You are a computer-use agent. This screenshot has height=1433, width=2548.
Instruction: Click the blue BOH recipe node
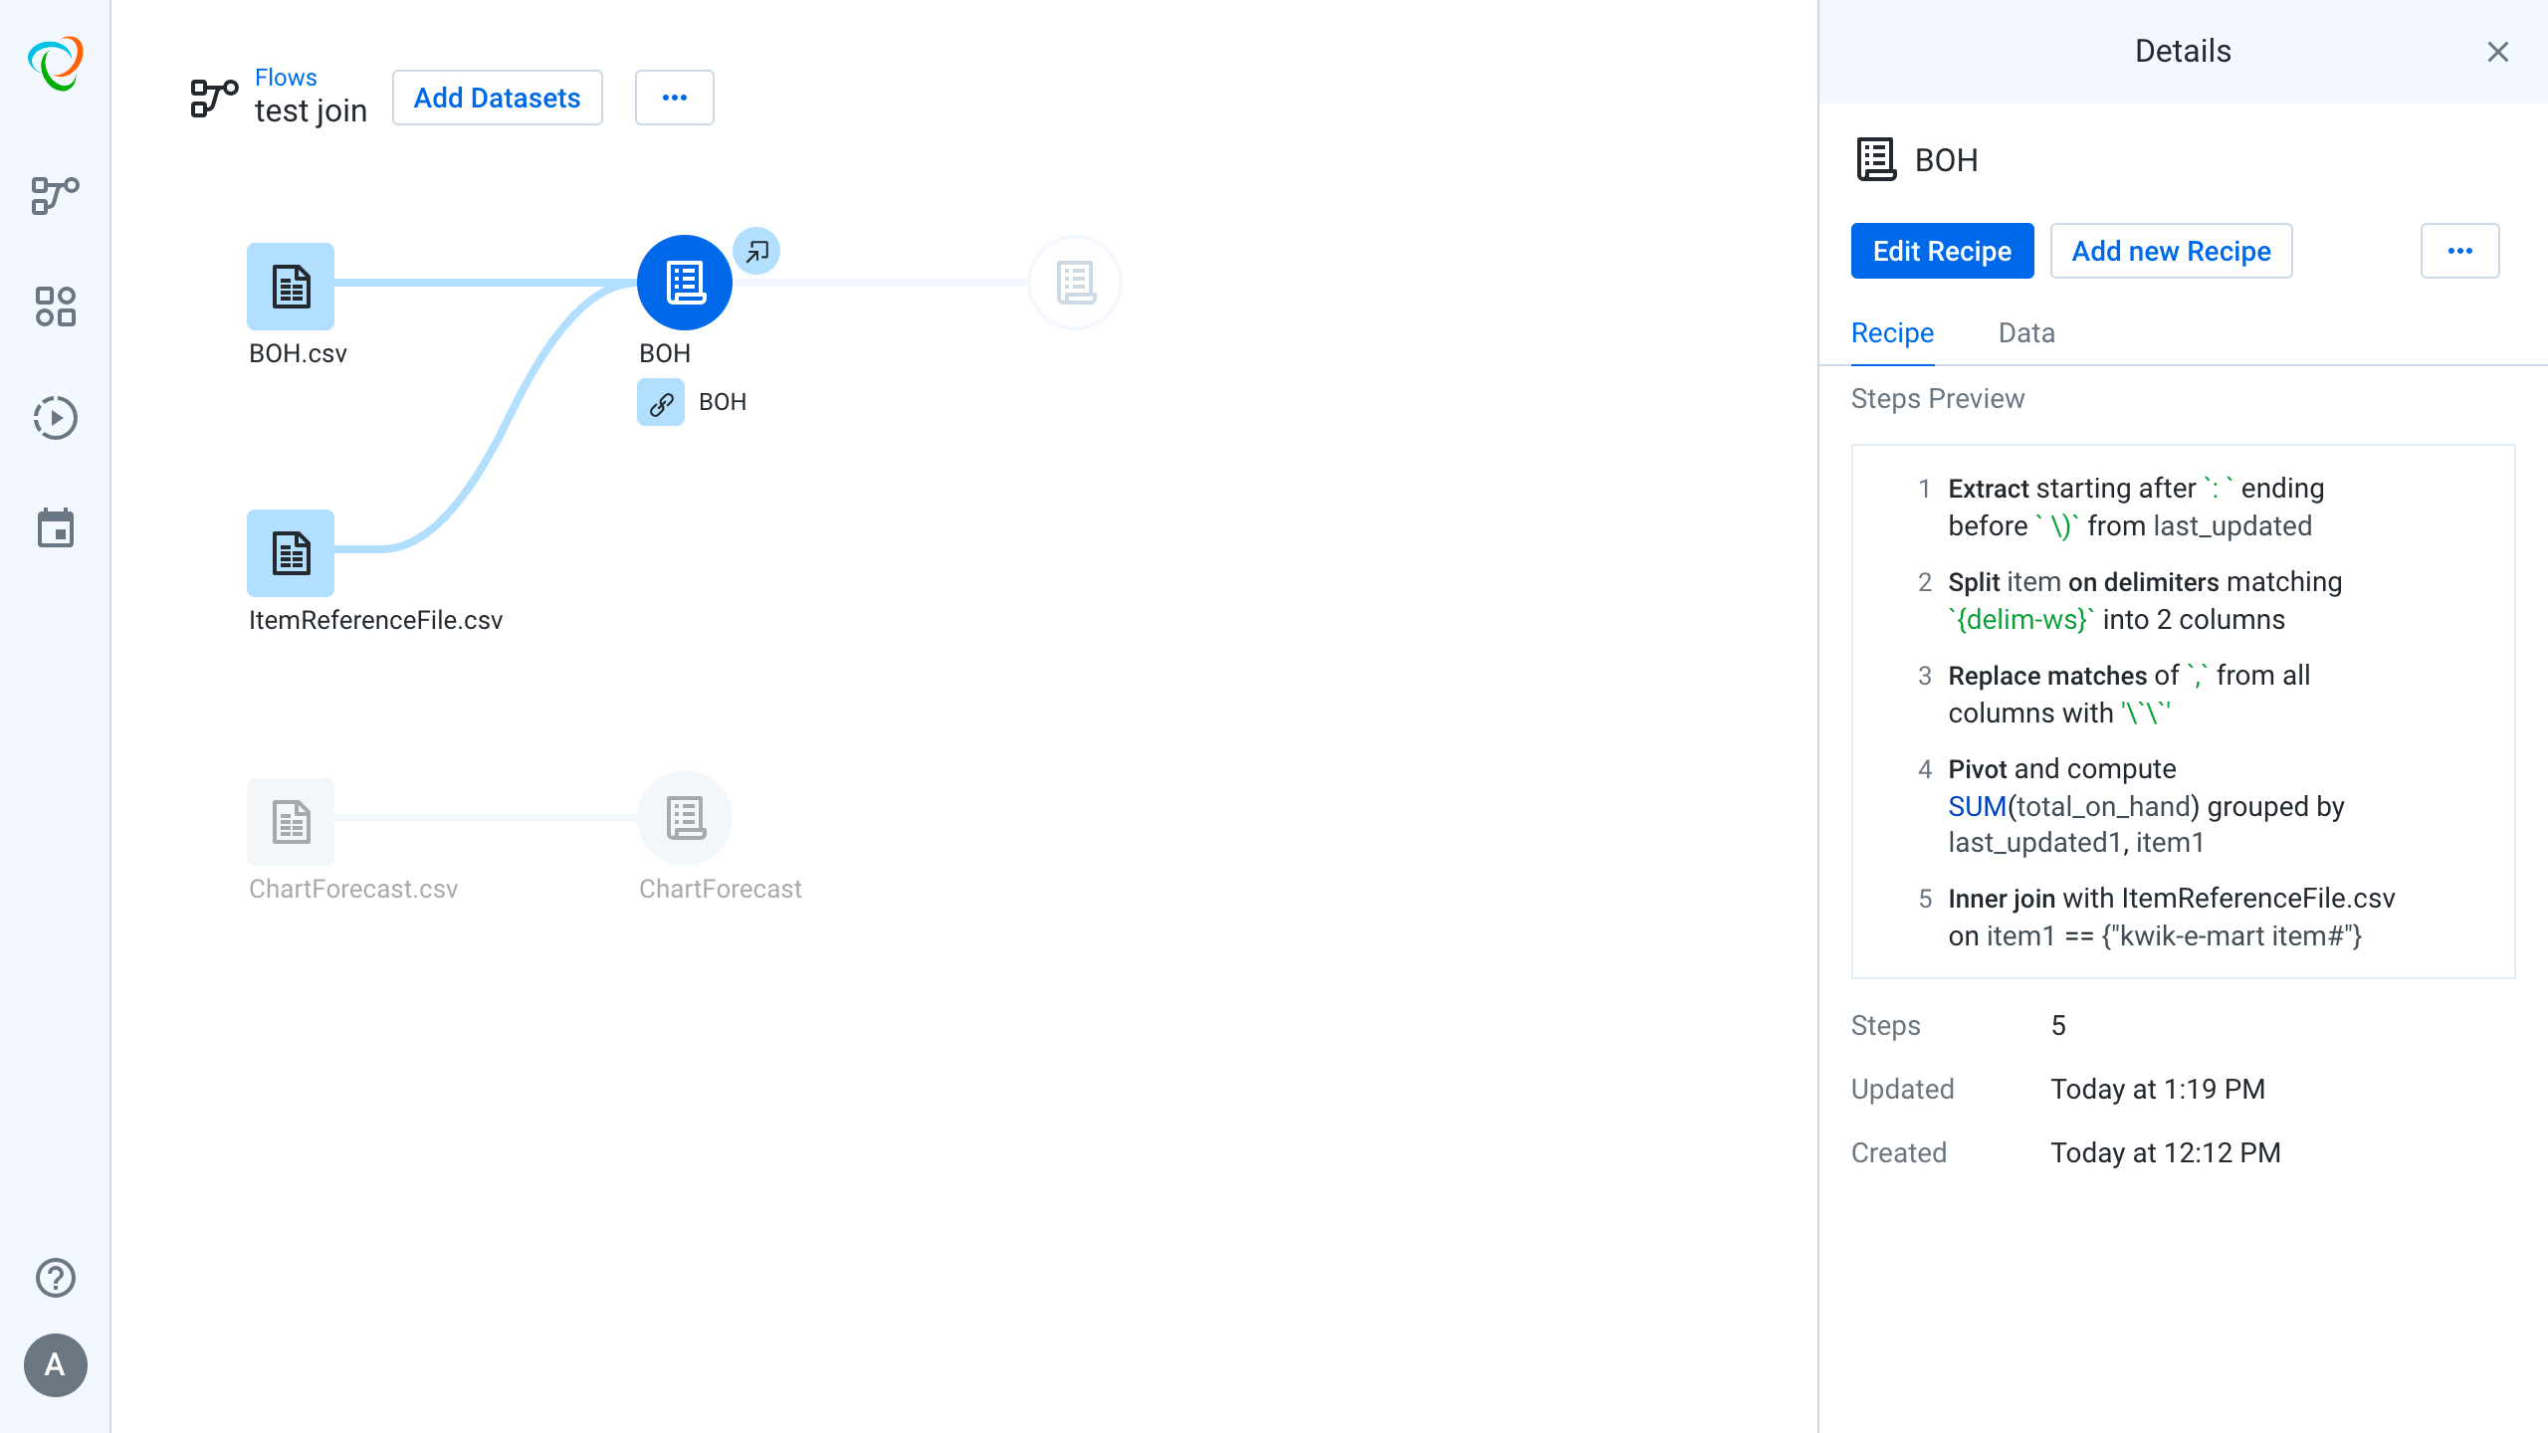[685, 283]
